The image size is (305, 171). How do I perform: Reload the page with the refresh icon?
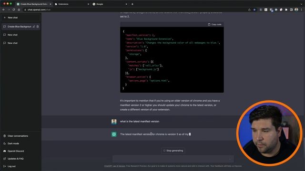tap(14, 9)
